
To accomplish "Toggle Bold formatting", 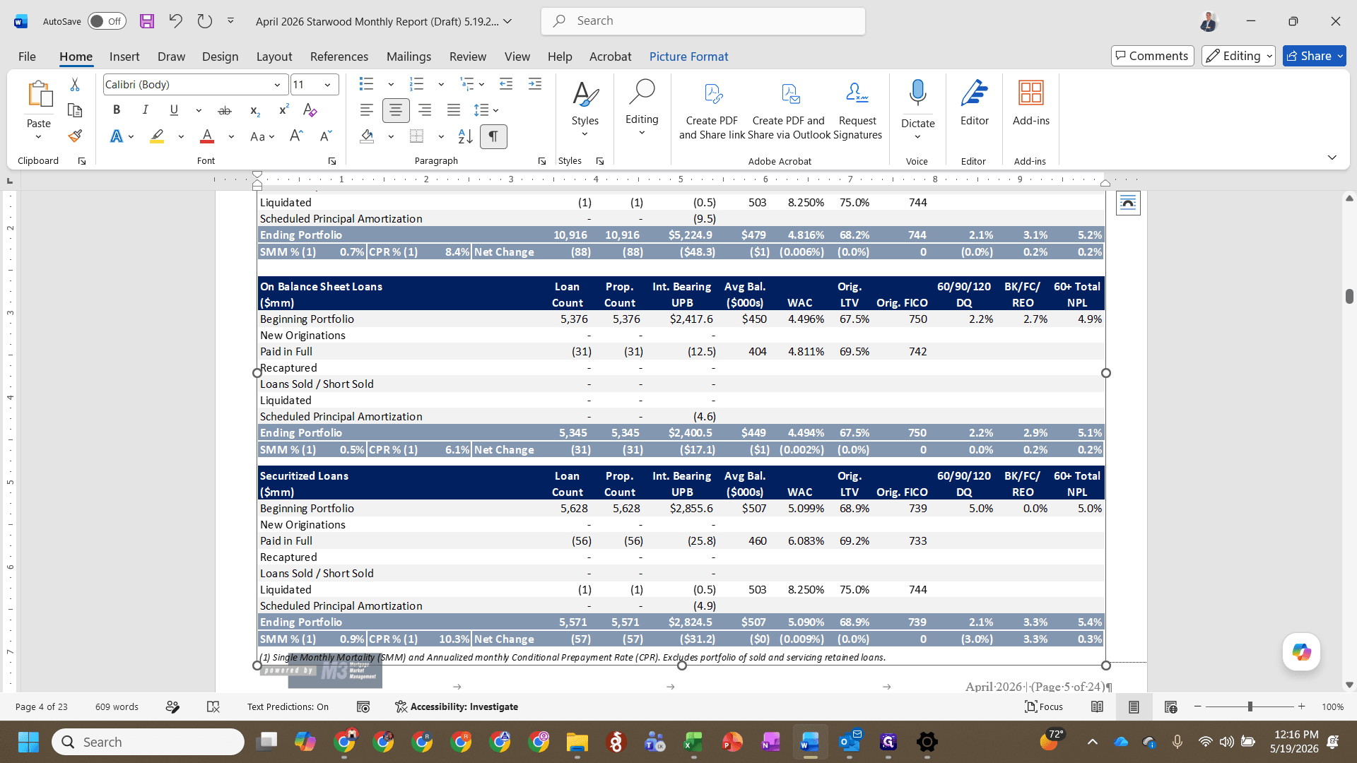I will tap(117, 110).
